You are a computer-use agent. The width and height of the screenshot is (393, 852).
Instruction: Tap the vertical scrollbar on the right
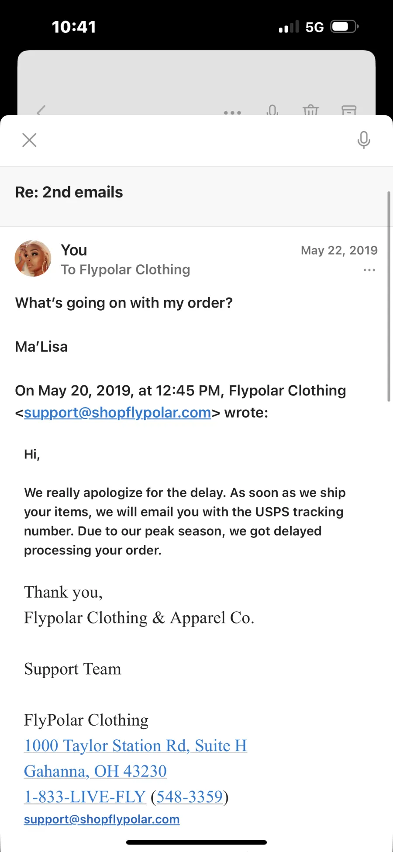[x=389, y=296]
